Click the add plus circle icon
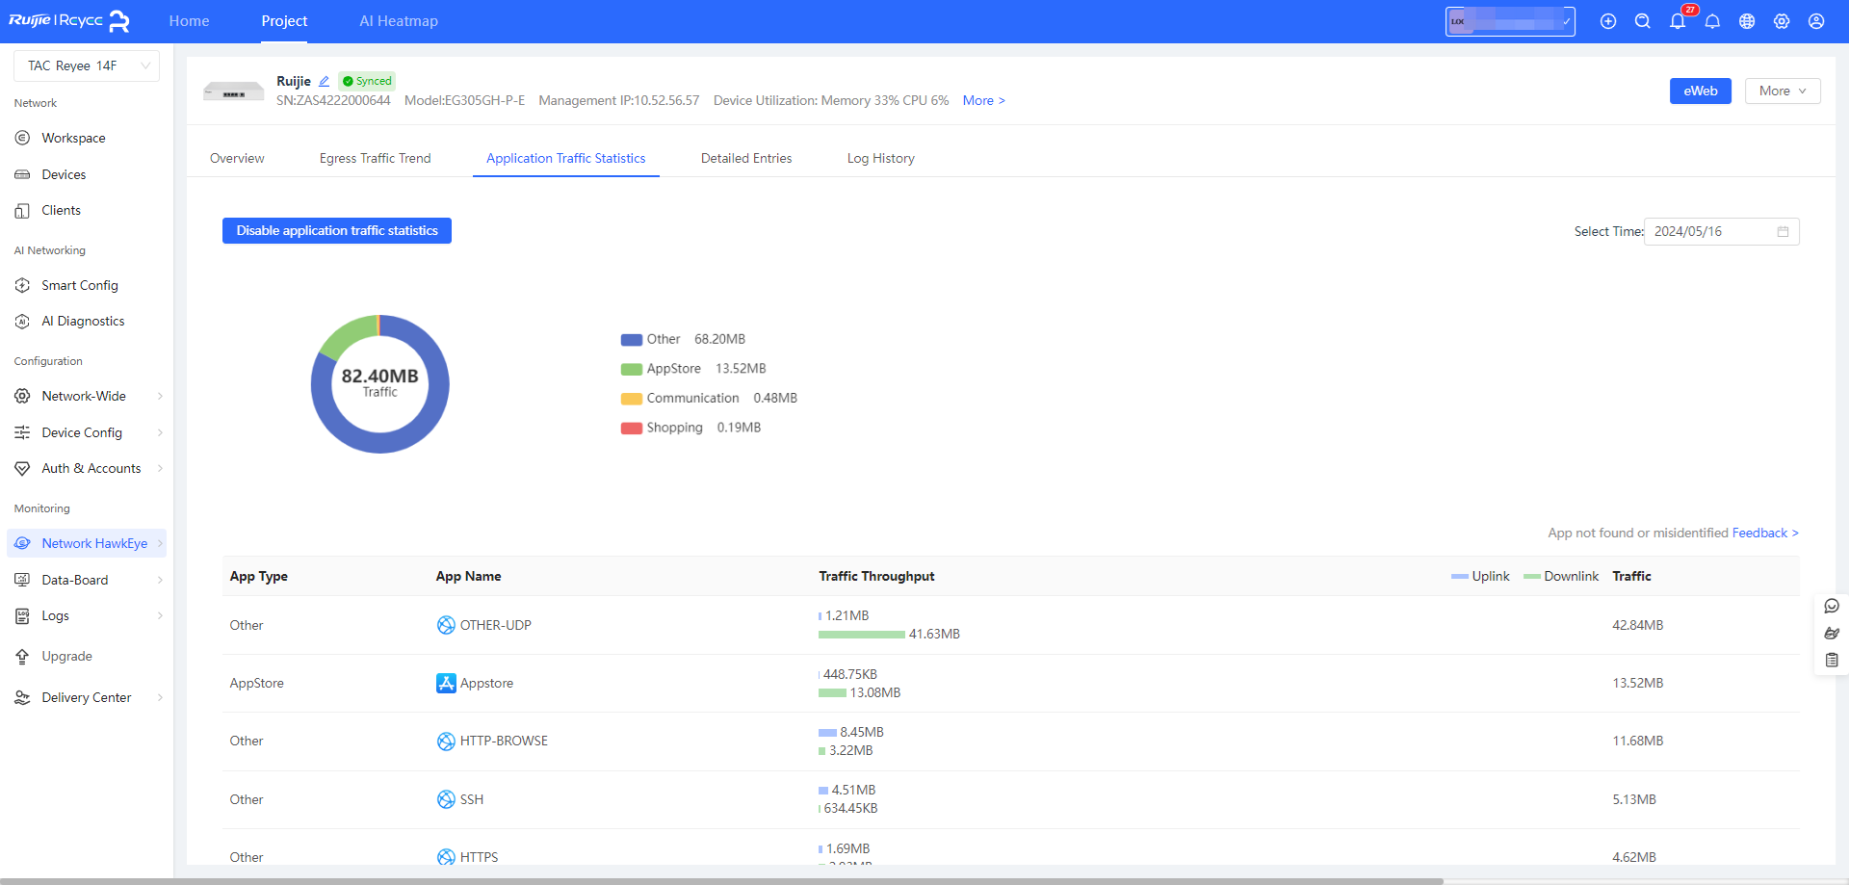 click(1608, 21)
